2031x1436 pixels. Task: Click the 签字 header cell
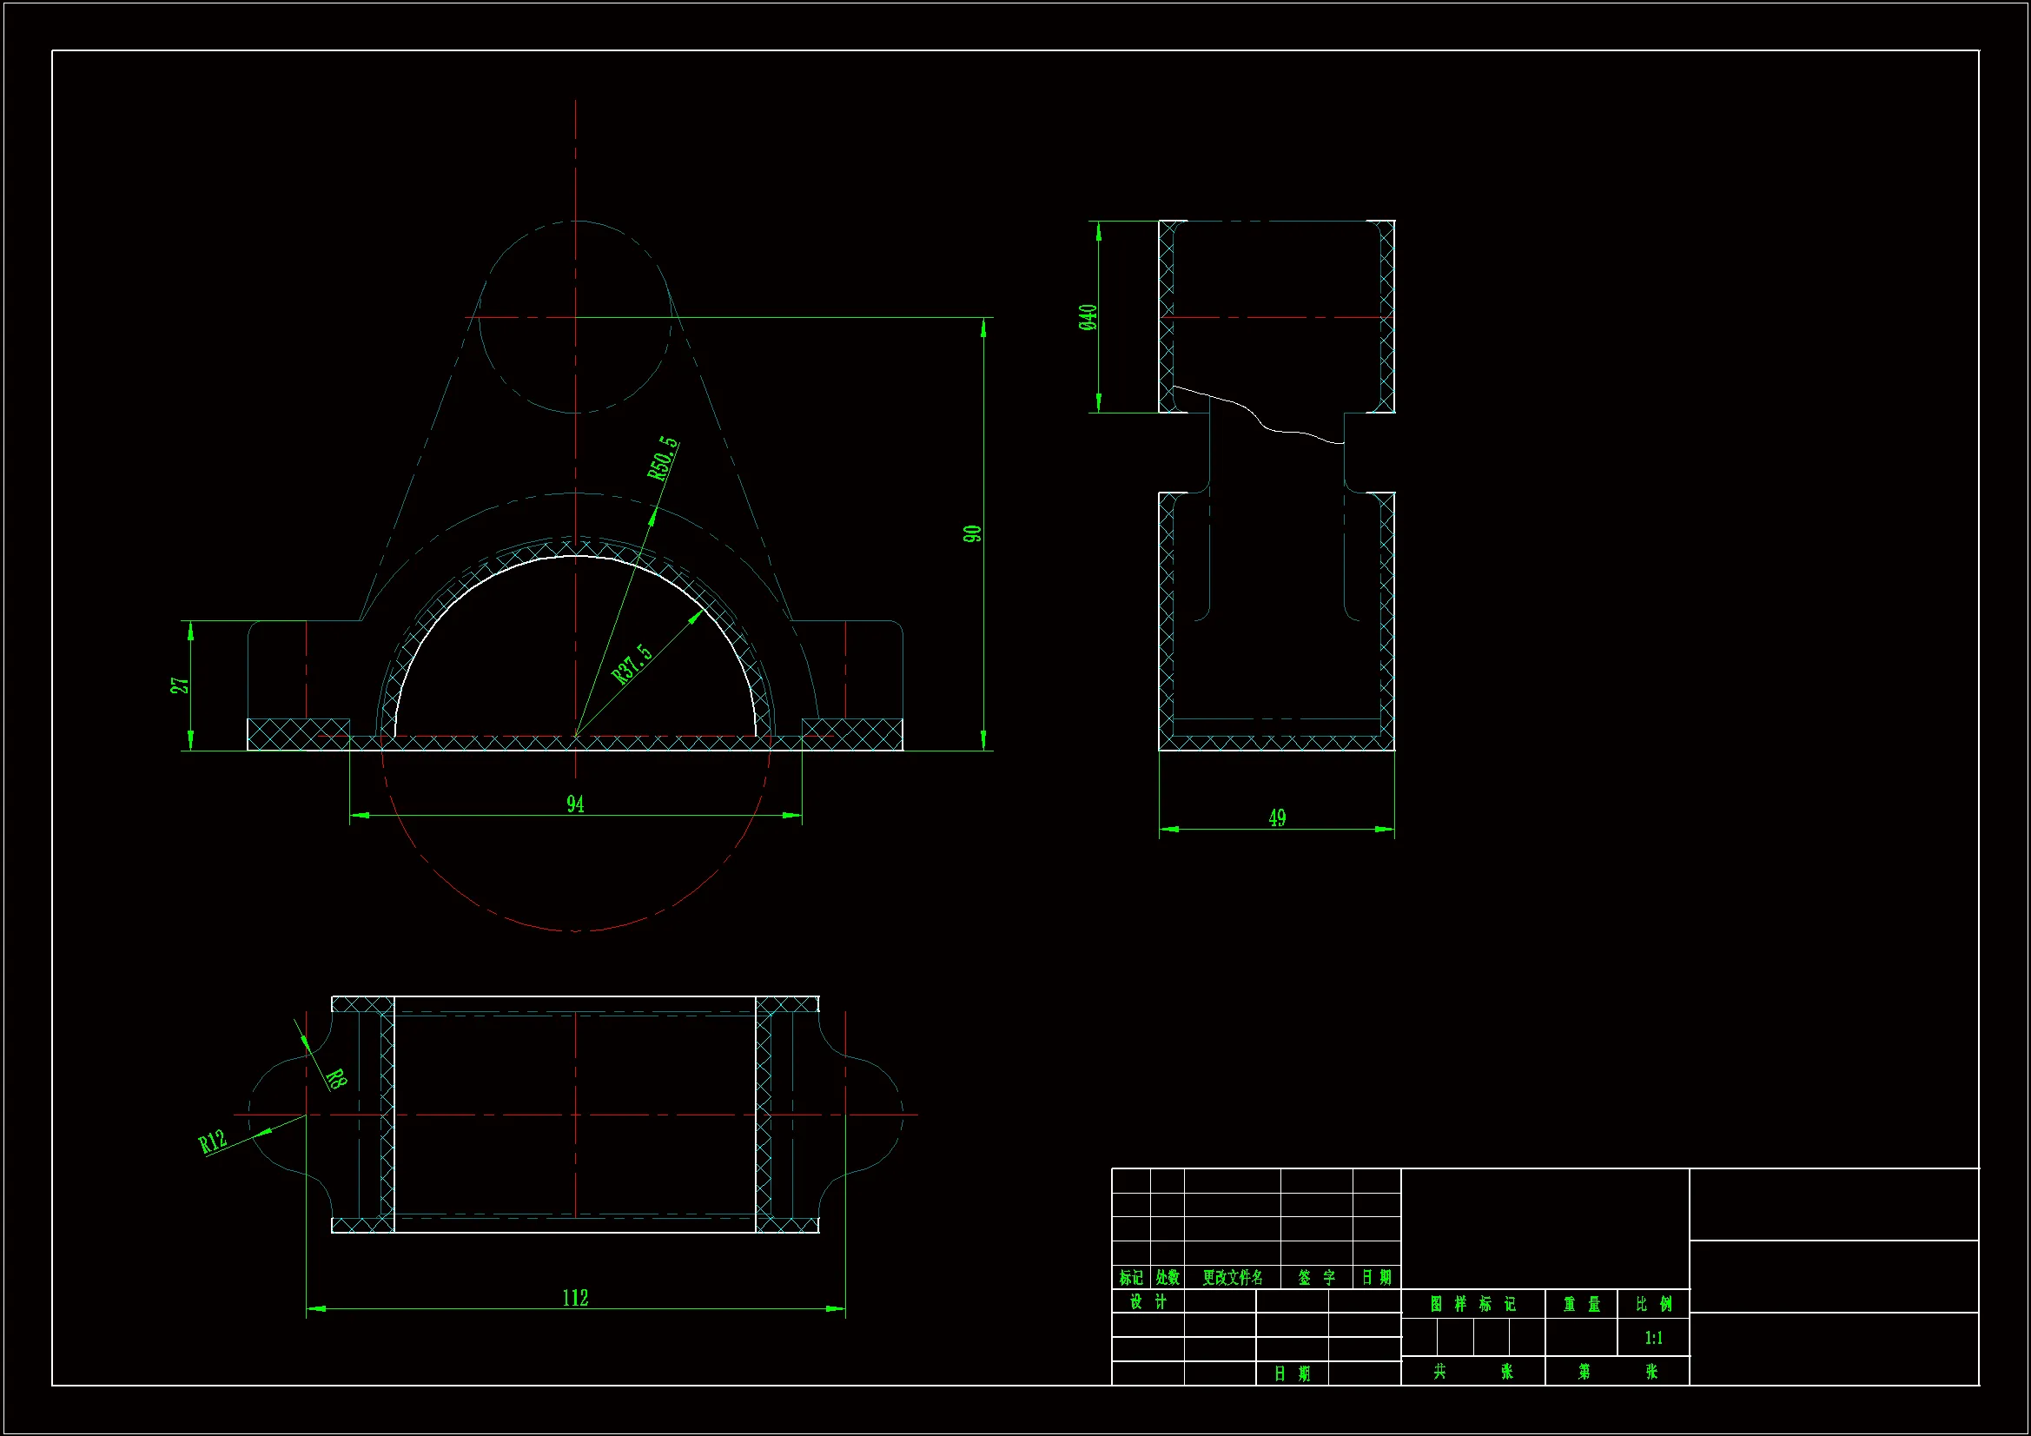(x=1316, y=1278)
